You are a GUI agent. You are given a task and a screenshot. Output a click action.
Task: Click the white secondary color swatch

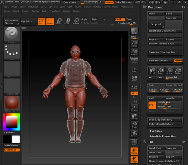coord(16,139)
